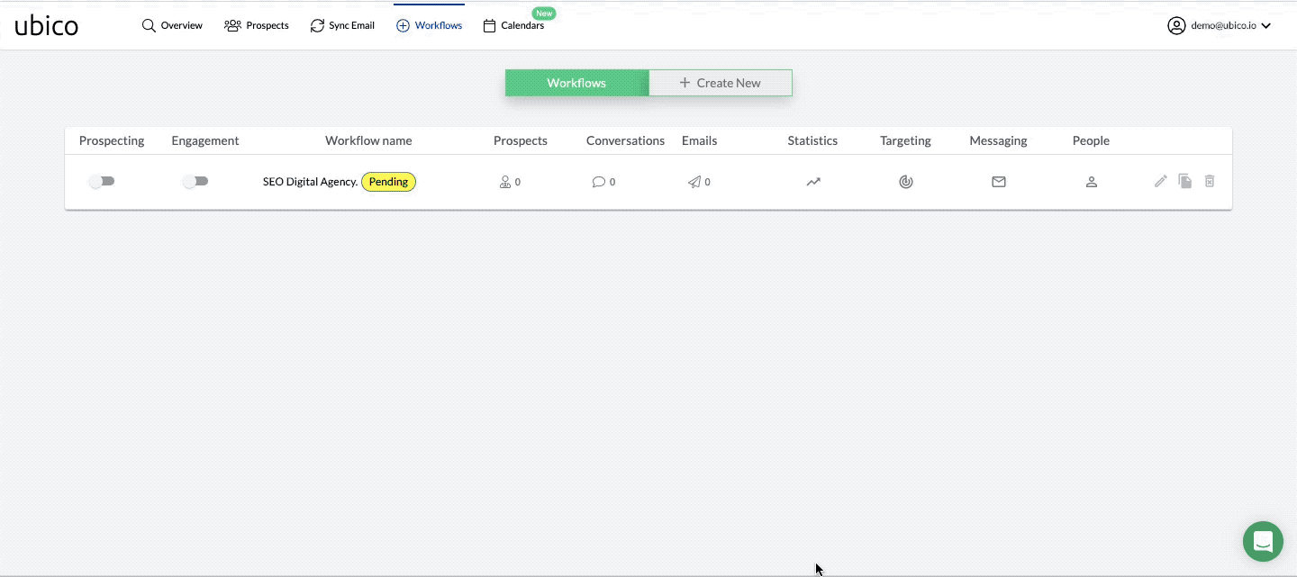Screen dimensions: 1297x577
Task: Click the Engagement column header
Action: click(x=205, y=140)
